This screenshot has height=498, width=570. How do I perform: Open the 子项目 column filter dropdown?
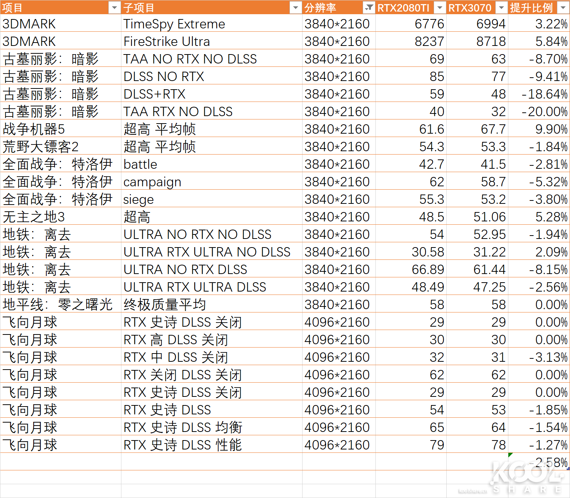click(x=296, y=7)
